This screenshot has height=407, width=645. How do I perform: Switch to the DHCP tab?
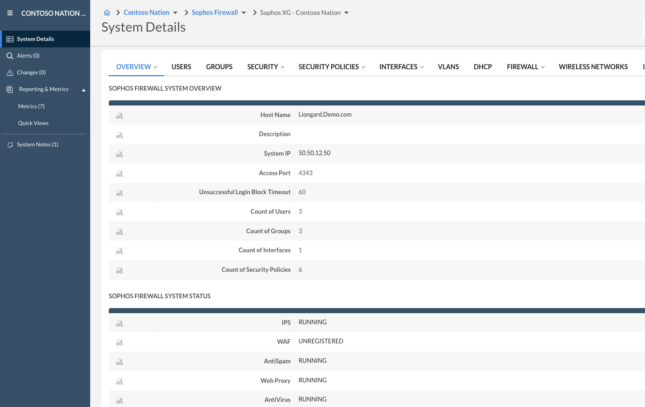tap(483, 67)
